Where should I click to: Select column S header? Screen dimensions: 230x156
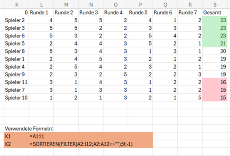coord(215,4)
